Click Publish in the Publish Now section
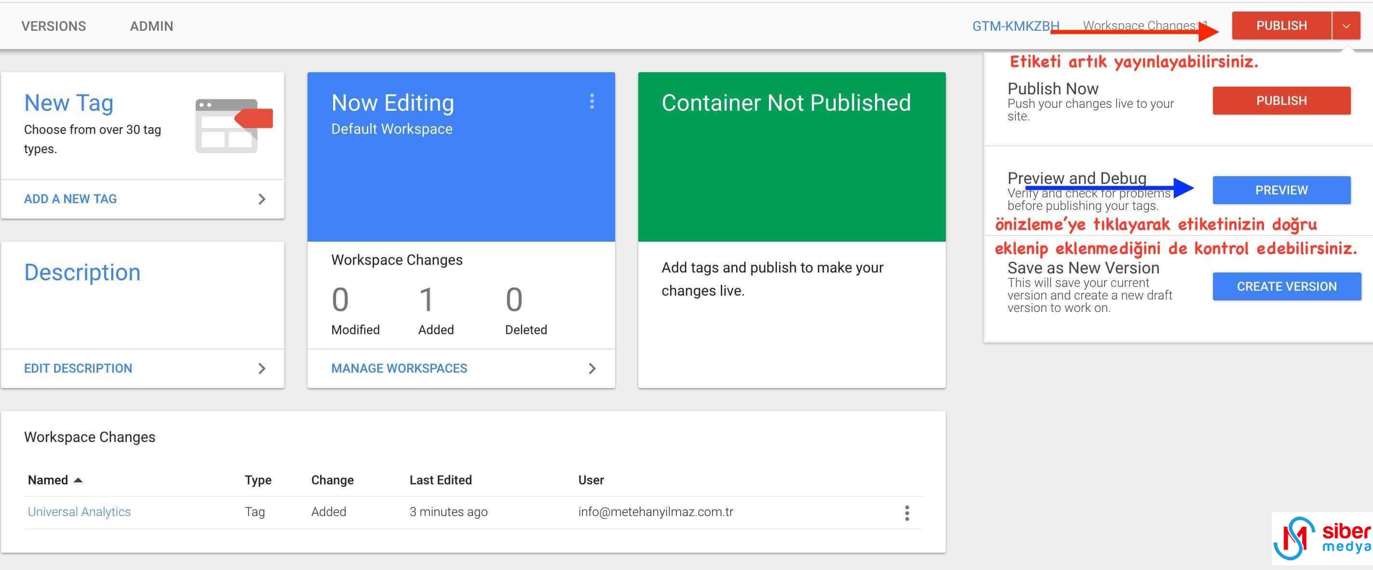The height and width of the screenshot is (570, 1373). (x=1281, y=101)
